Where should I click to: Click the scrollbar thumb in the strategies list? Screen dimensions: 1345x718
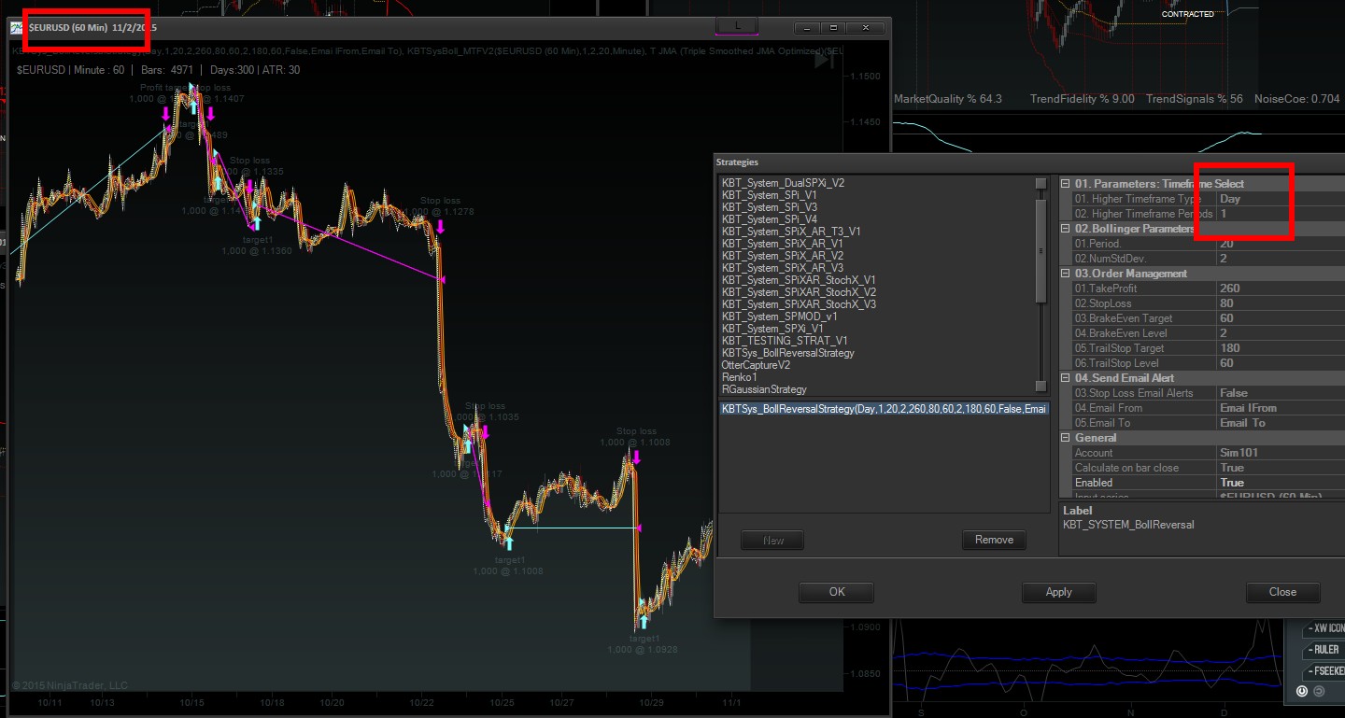pyautogui.click(x=1041, y=250)
